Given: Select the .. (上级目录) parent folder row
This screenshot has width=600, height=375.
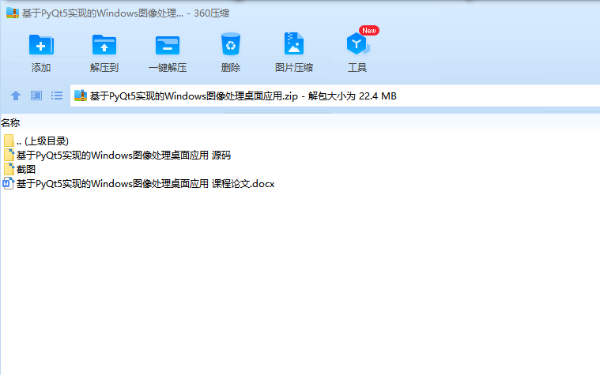Looking at the screenshot, I should click(x=36, y=141).
